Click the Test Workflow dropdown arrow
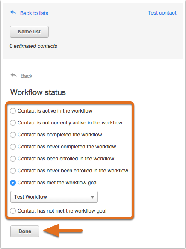 point(92,197)
